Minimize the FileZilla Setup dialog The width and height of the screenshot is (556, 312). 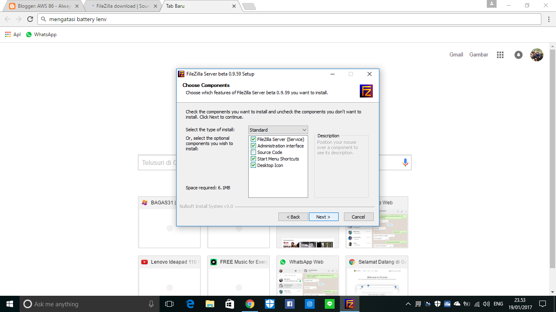click(x=333, y=74)
